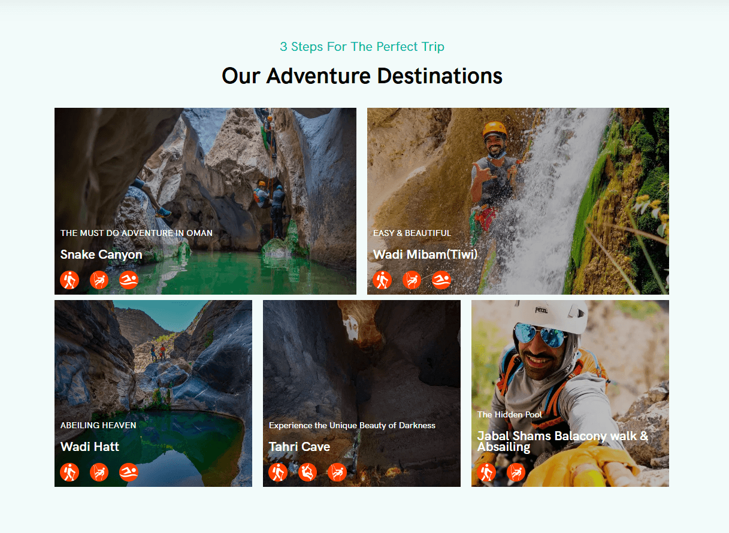Image resolution: width=729 pixels, height=533 pixels.
Task: Click the swimming icon on Wadi Hatt card
Action: (129, 472)
